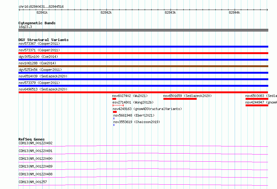The width and height of the screenshot is (277, 189).
Task: Open dgv5253n54 (Cooper2011) variant details
Action: point(40,70)
